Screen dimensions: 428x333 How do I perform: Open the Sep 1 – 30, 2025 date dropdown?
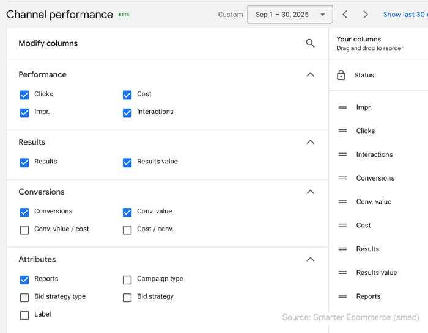coord(290,15)
